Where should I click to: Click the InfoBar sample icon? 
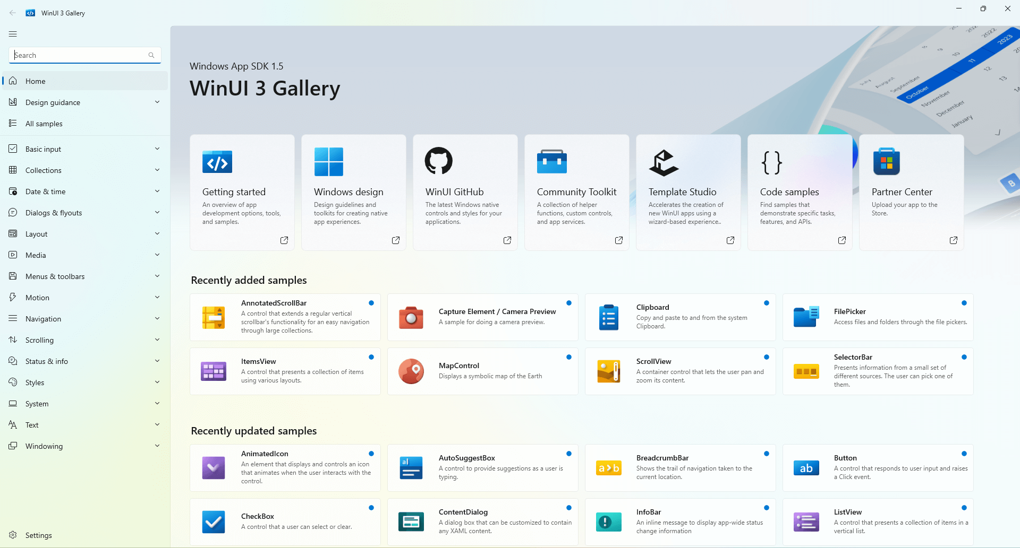click(x=609, y=522)
